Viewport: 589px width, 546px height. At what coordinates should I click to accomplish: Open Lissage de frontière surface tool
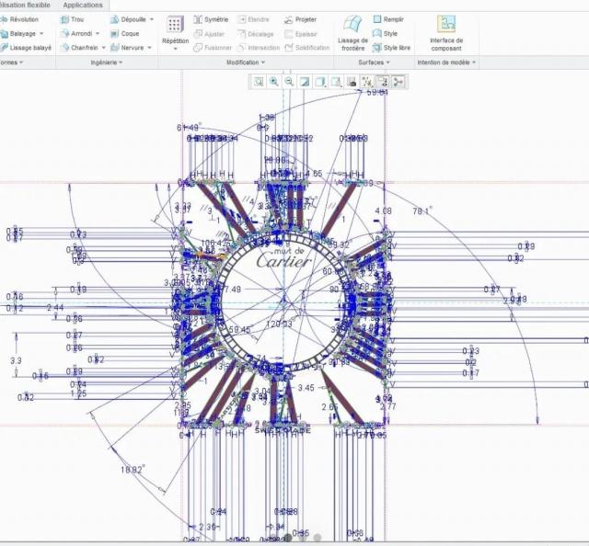click(x=352, y=34)
